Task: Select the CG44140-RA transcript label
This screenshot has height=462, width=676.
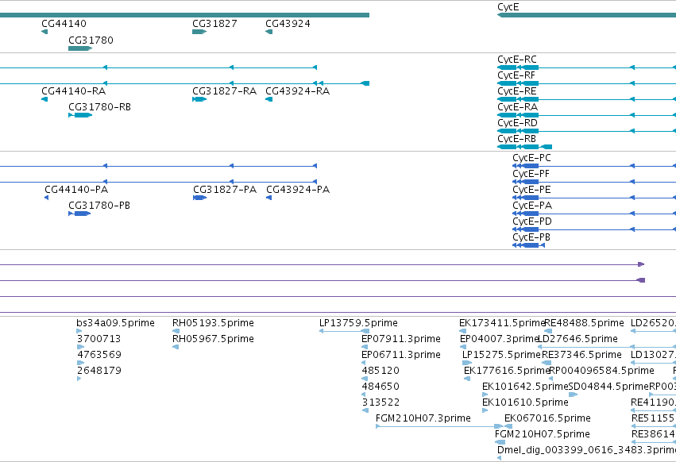Action: click(x=74, y=91)
